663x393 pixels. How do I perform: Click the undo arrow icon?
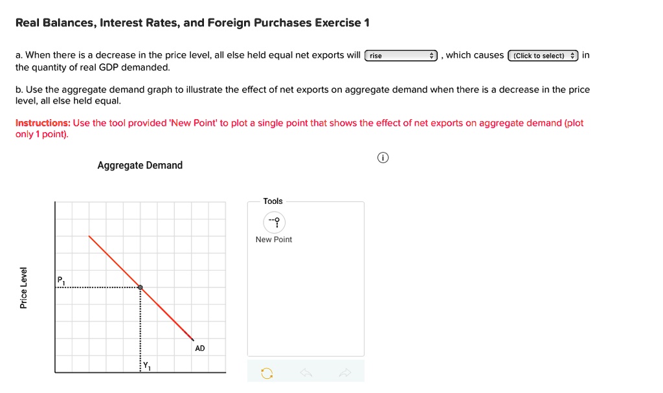[306, 372]
